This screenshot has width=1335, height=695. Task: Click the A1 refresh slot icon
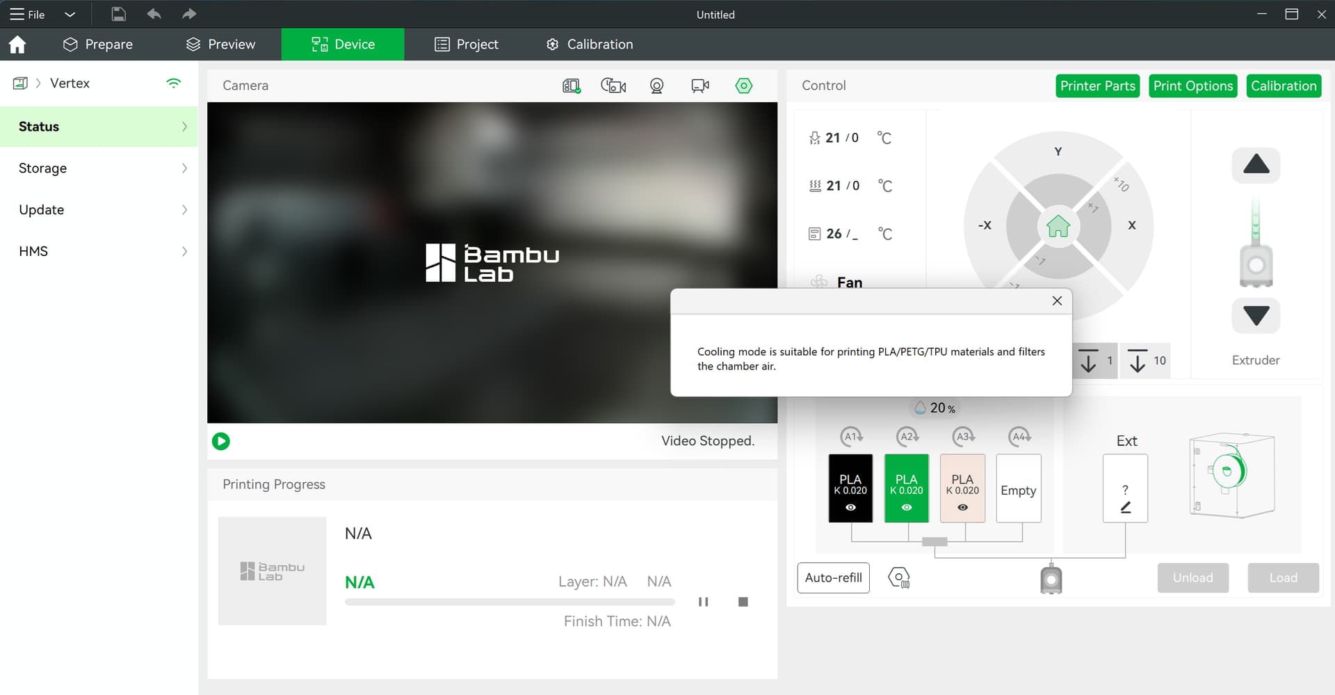tap(851, 436)
